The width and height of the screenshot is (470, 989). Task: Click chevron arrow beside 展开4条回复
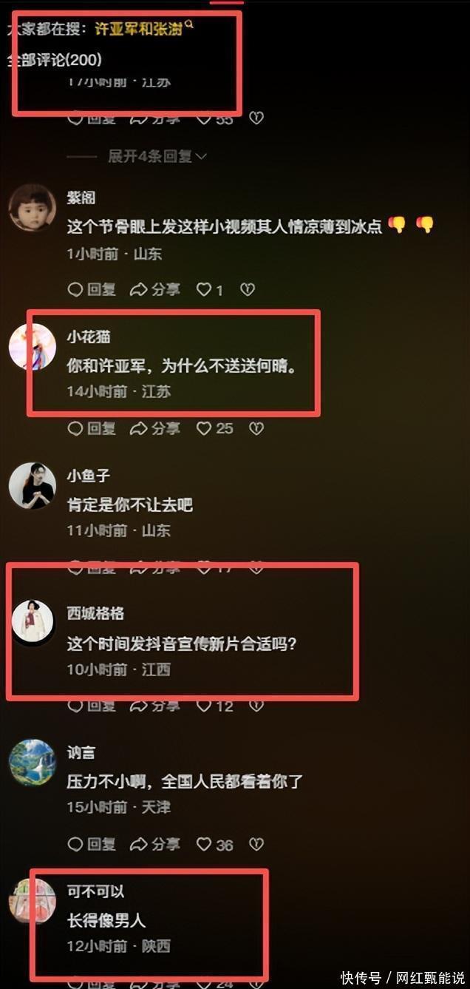click(x=201, y=156)
